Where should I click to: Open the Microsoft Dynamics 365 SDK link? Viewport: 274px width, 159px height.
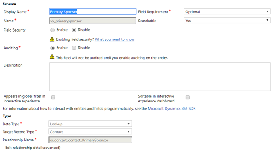click(x=172, y=109)
